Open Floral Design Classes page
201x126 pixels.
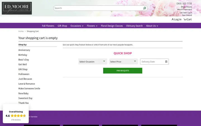(112, 26)
